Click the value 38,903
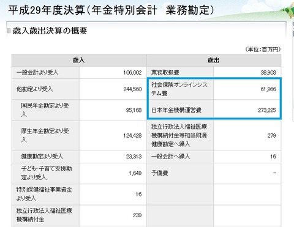The image size is (294, 227). (268, 73)
